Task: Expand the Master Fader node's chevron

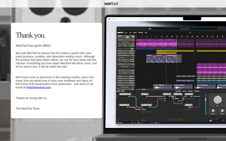Action: (189, 98)
